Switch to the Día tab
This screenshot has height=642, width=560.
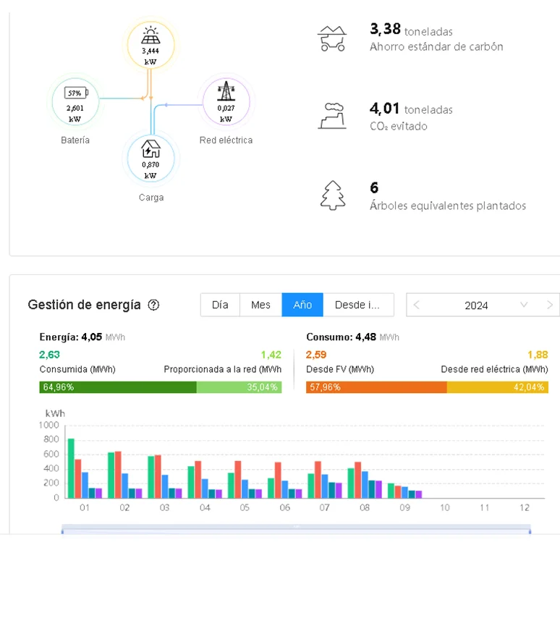coord(220,305)
